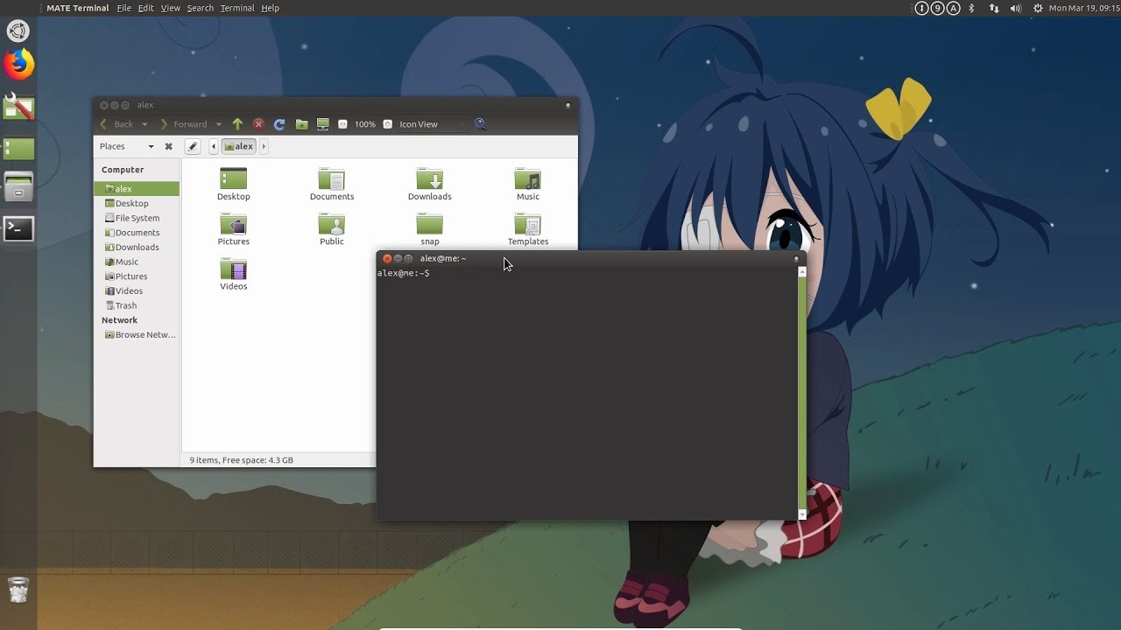Close the Places side pane
Image resolution: width=1121 pixels, height=630 pixels.
pos(168,146)
